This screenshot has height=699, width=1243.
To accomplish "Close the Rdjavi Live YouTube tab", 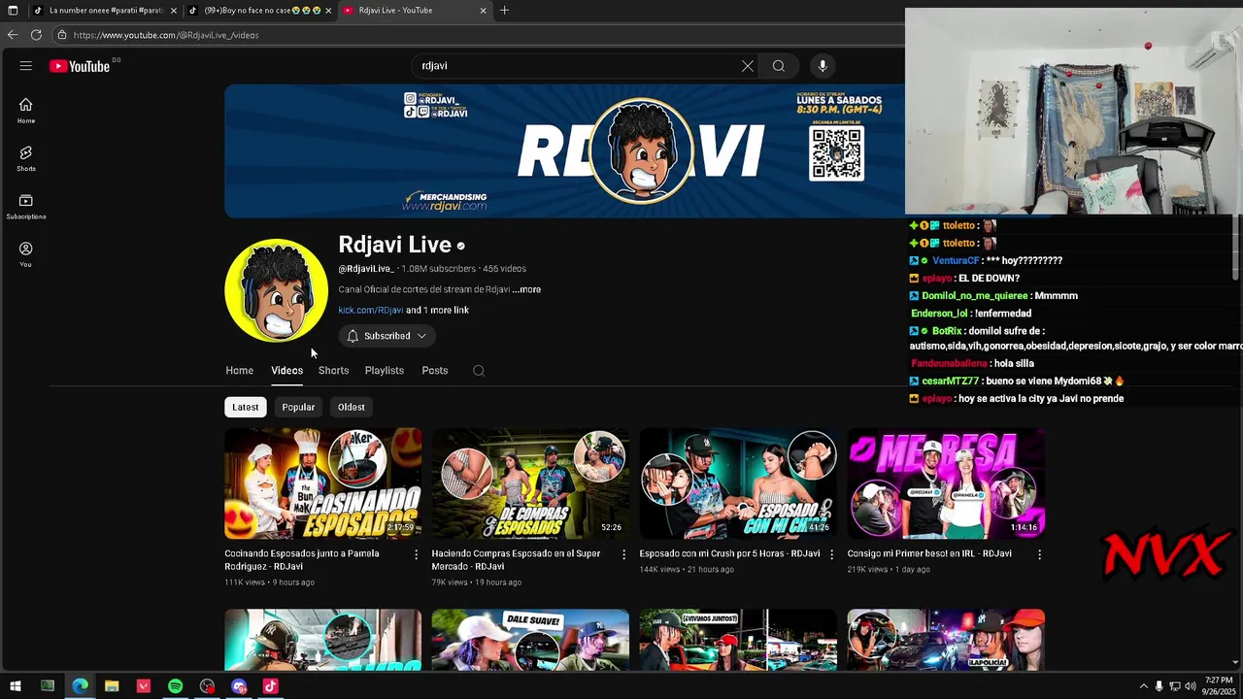I will [x=484, y=10].
